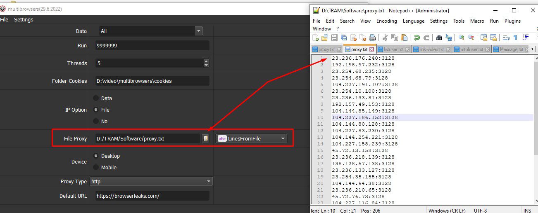Choose the Desktop device radio button

96,156
